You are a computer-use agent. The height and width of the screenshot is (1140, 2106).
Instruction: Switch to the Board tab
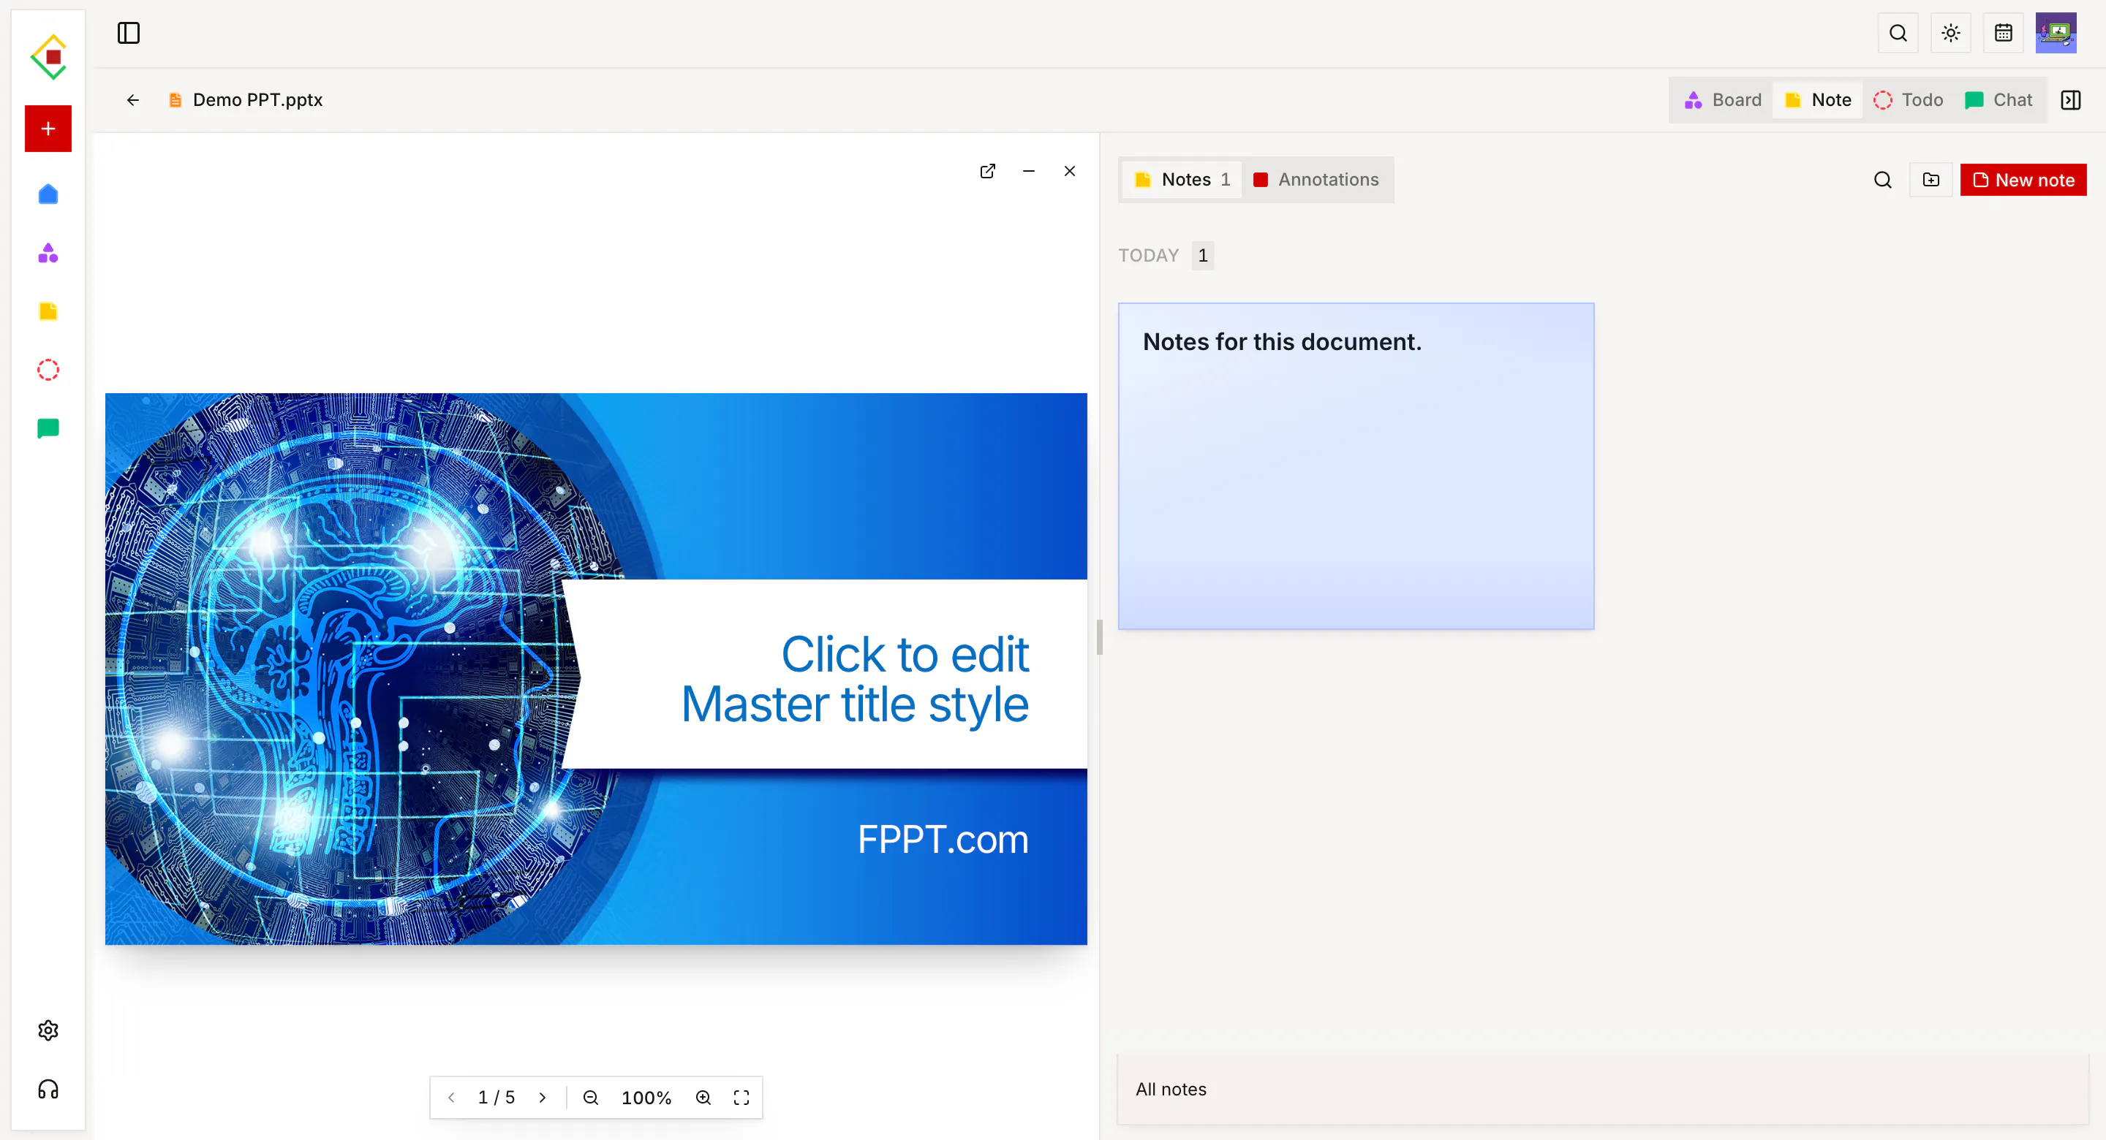tap(1723, 99)
